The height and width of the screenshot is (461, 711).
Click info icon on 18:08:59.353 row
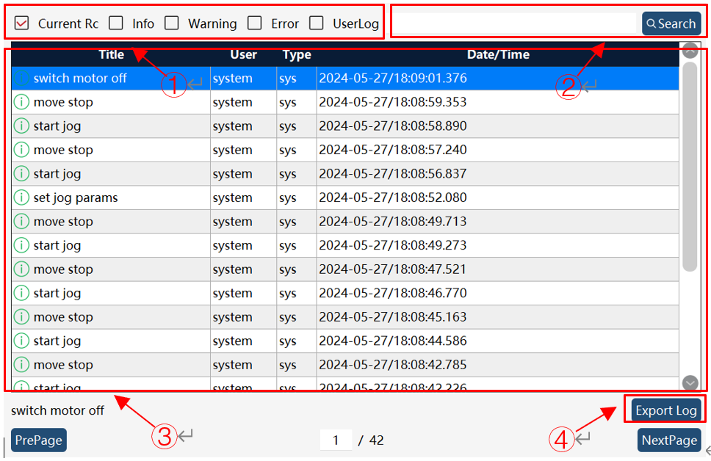(21, 102)
